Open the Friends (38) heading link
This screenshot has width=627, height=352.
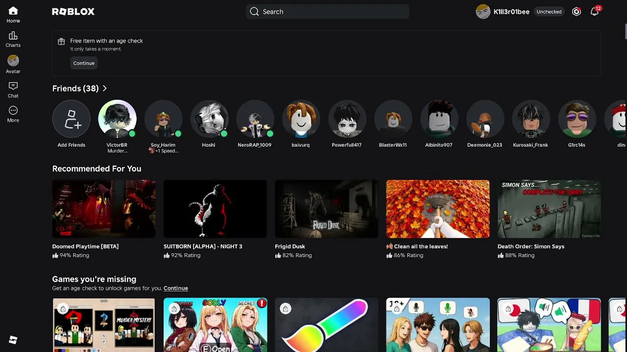pyautogui.click(x=75, y=88)
